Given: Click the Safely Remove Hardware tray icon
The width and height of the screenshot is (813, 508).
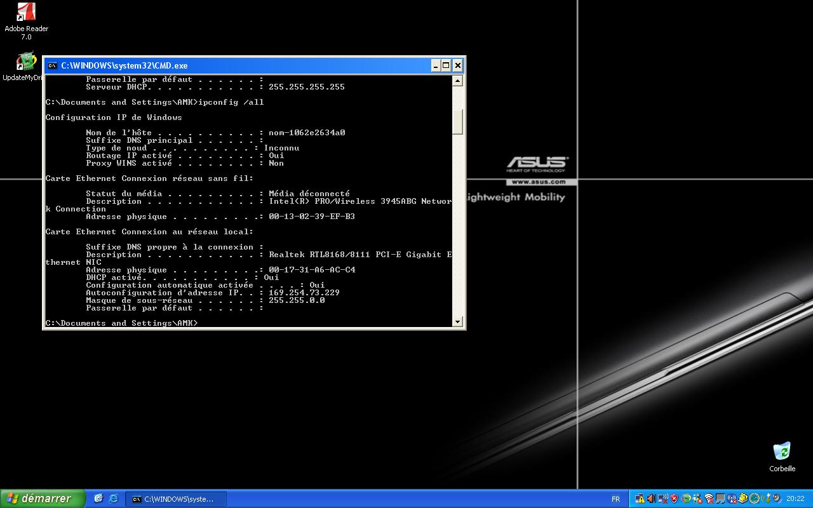Looking at the screenshot, I should [768, 498].
